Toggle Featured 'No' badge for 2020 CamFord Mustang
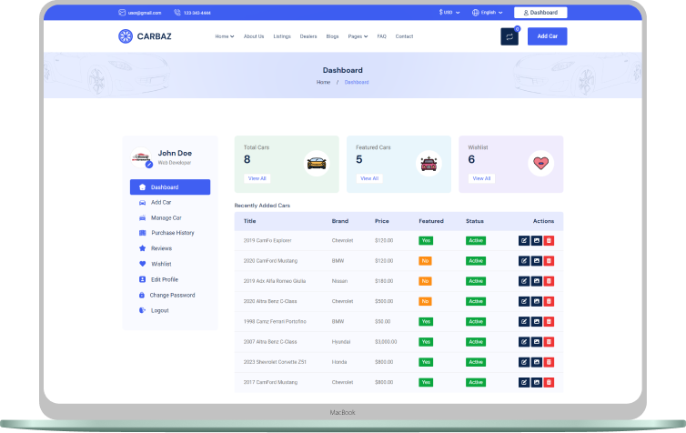686x433 pixels. coord(425,261)
